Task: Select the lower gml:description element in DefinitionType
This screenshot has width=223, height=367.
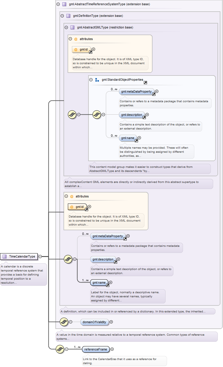Action: click(x=103, y=260)
